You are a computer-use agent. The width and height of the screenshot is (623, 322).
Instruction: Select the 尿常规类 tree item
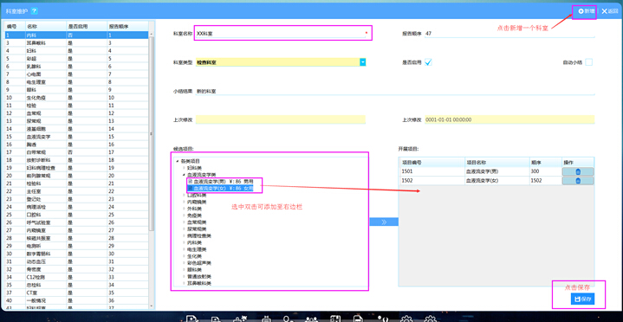tap(197, 229)
